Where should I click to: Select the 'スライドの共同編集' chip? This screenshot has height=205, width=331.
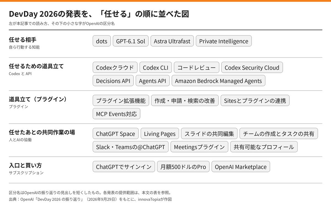(209, 134)
